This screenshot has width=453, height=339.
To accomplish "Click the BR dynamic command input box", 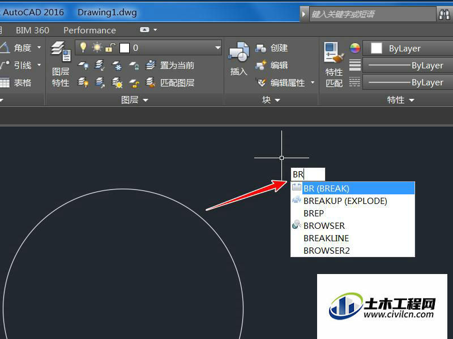I will tap(308, 175).
